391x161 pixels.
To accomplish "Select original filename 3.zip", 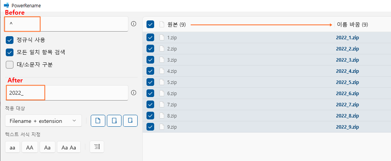I will pyautogui.click(x=172, y=60).
